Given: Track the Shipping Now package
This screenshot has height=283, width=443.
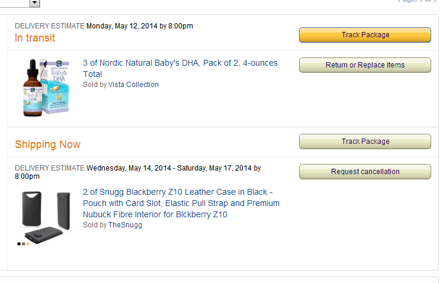Looking at the screenshot, I should 365,141.
